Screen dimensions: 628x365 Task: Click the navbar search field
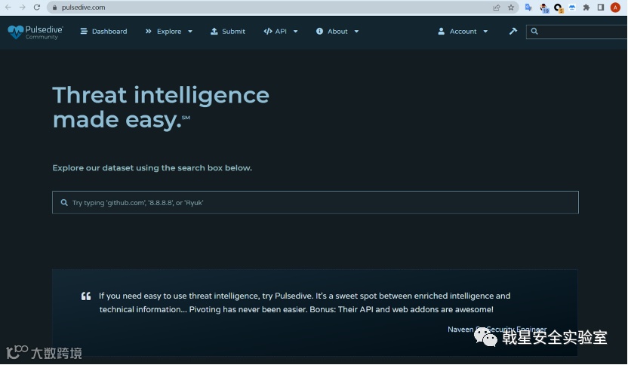[x=577, y=31]
